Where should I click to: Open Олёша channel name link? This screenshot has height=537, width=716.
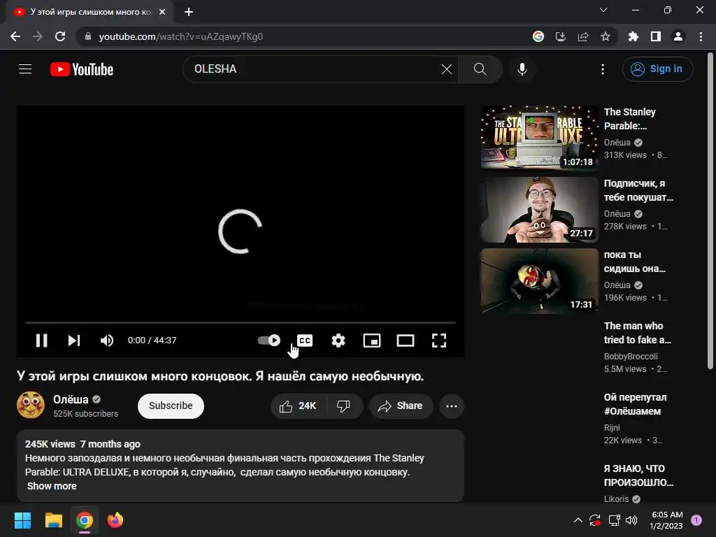[x=71, y=399]
